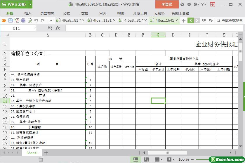Close the active 4f6a...1641 document tab
The image size is (245, 163).
pos(177,20)
